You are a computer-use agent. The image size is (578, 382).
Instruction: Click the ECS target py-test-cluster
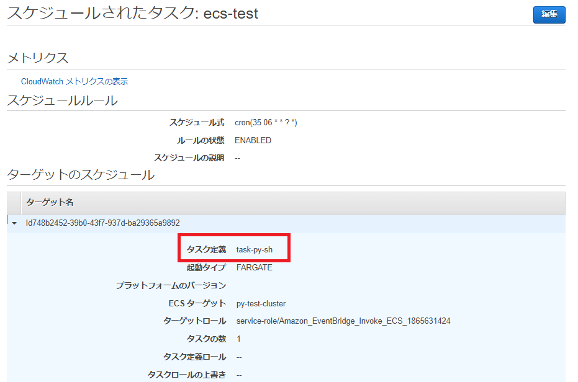point(260,303)
